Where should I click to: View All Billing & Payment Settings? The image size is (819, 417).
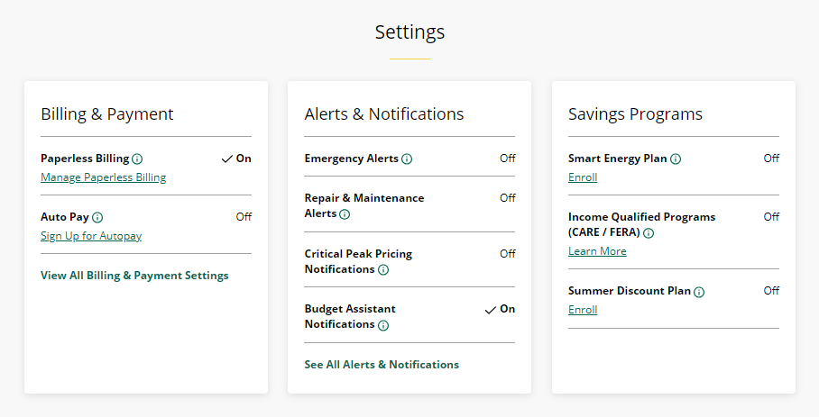(x=134, y=276)
